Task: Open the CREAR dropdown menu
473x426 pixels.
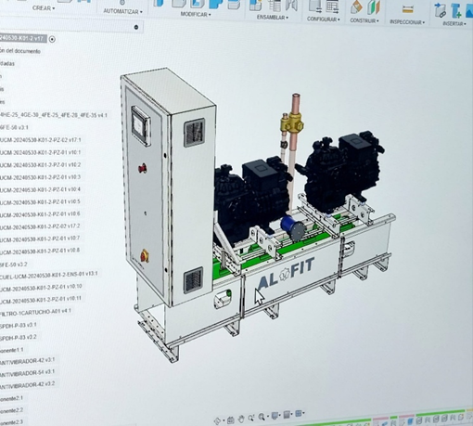Action: click(x=44, y=8)
